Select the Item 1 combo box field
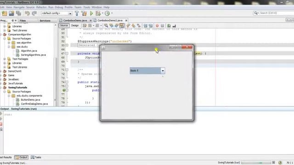This screenshot has height=165, width=294. tap(145, 71)
